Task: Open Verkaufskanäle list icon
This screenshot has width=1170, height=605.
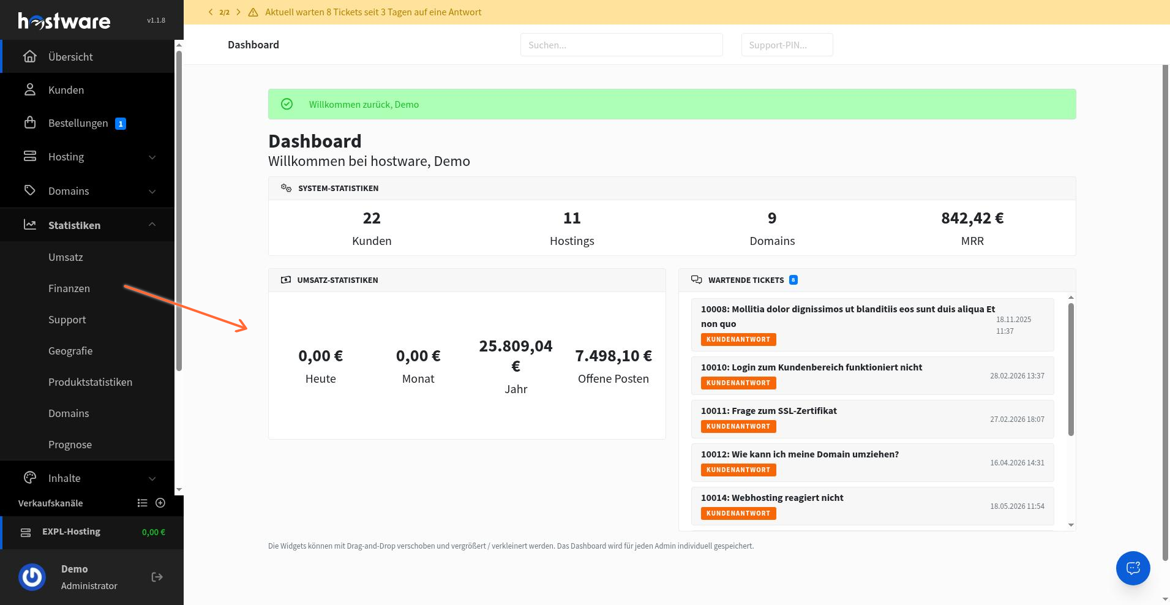Action: 143,503
